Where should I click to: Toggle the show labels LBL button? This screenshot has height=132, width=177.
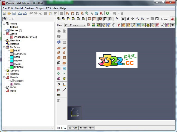tap(173, 25)
